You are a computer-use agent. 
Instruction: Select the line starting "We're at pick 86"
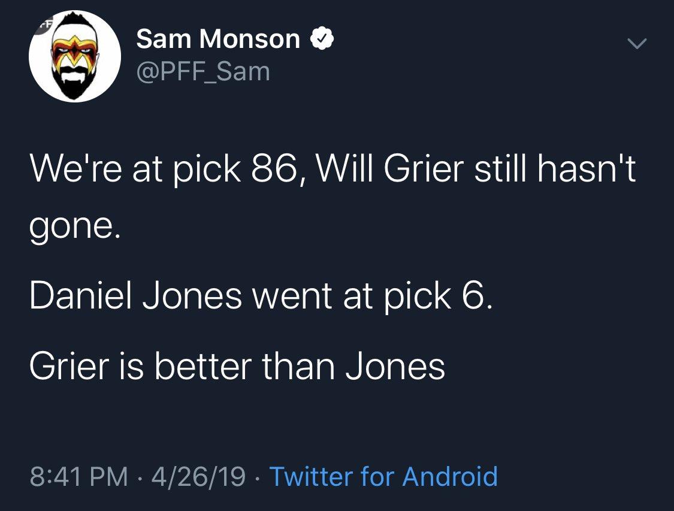(x=333, y=168)
